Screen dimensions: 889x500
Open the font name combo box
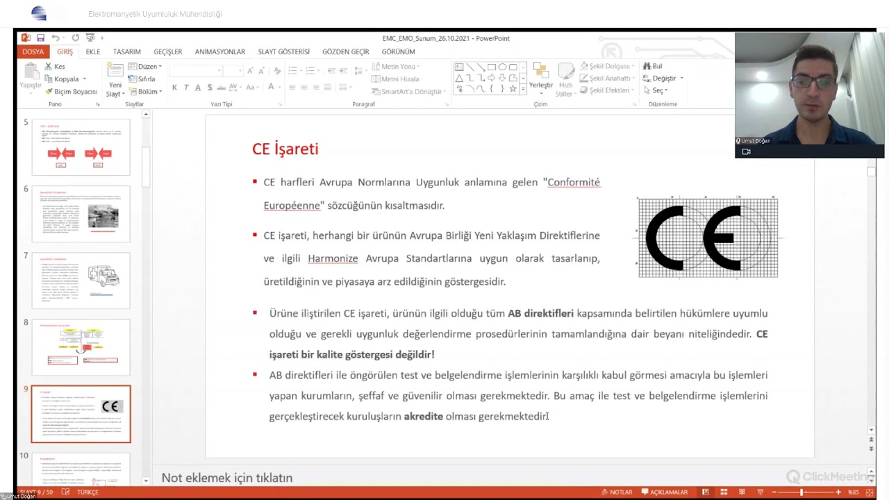click(196, 71)
